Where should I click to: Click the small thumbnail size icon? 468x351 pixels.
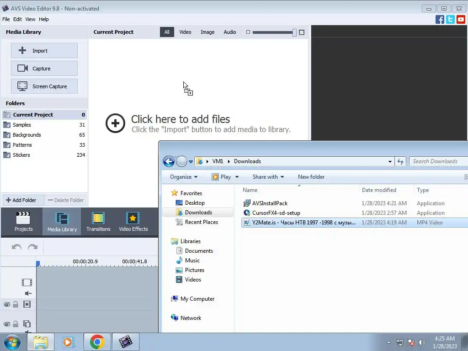(248, 32)
